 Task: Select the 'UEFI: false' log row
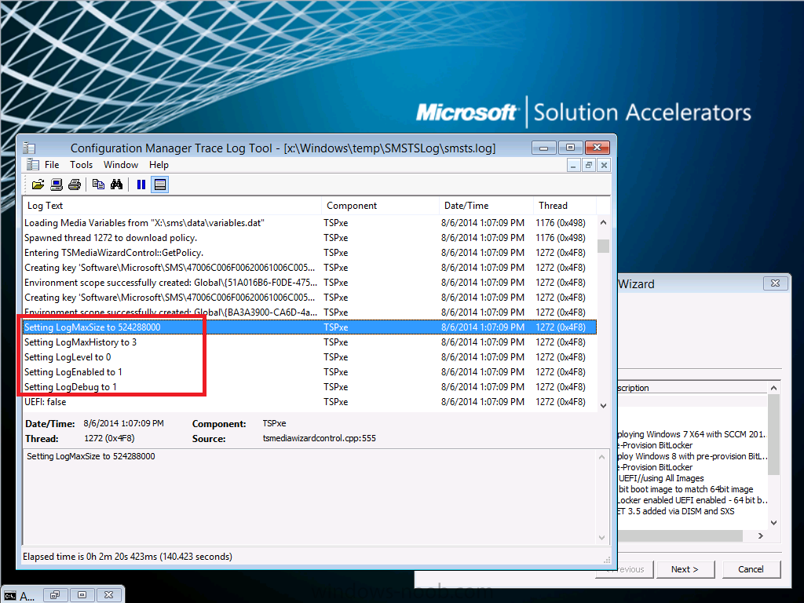click(309, 402)
